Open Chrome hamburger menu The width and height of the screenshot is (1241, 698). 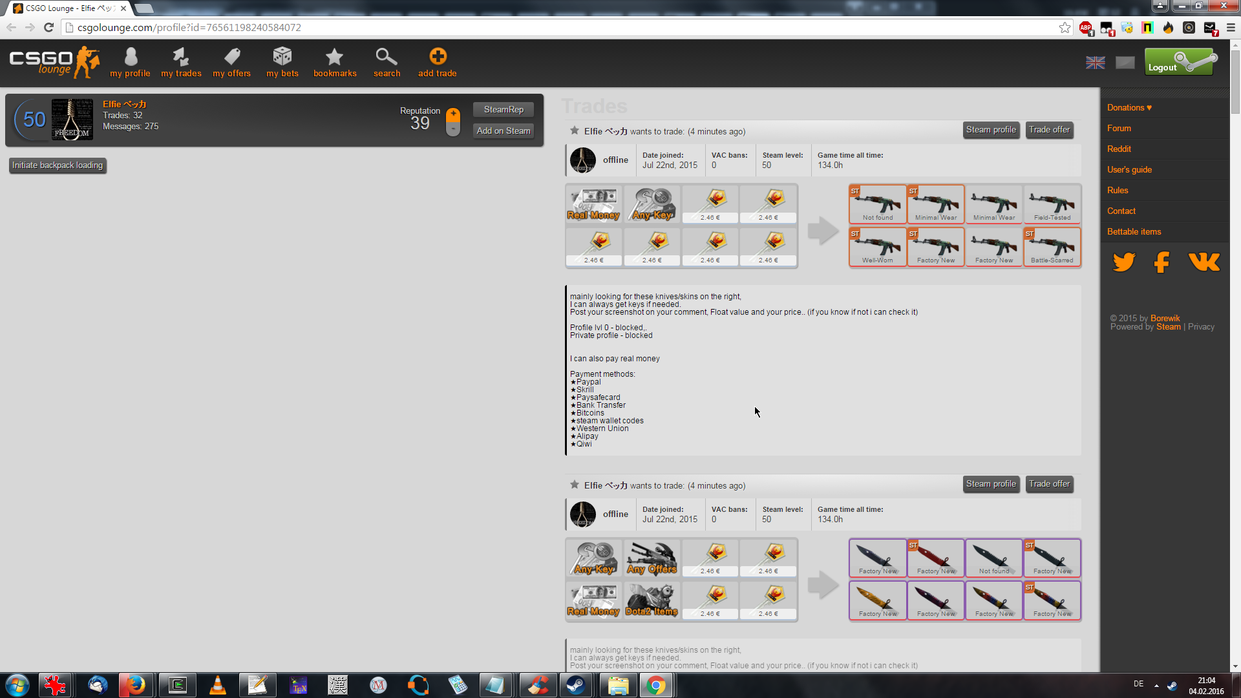(x=1231, y=28)
